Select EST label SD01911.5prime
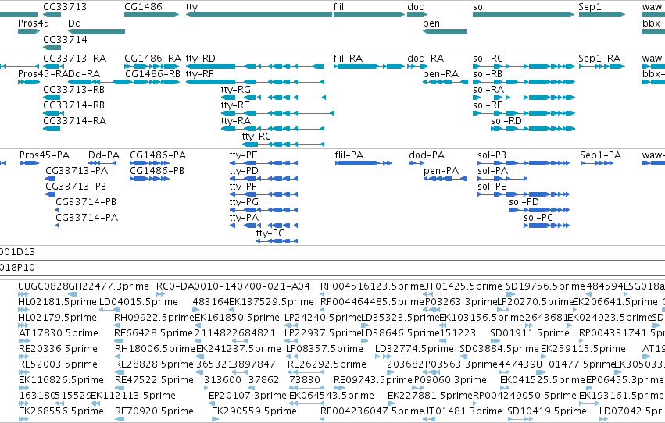 (x=529, y=333)
